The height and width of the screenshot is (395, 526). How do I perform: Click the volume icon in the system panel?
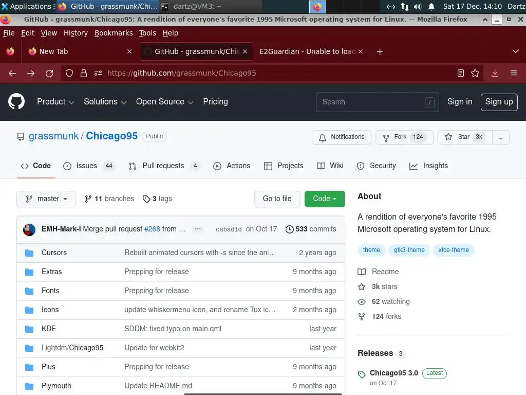[x=417, y=6]
